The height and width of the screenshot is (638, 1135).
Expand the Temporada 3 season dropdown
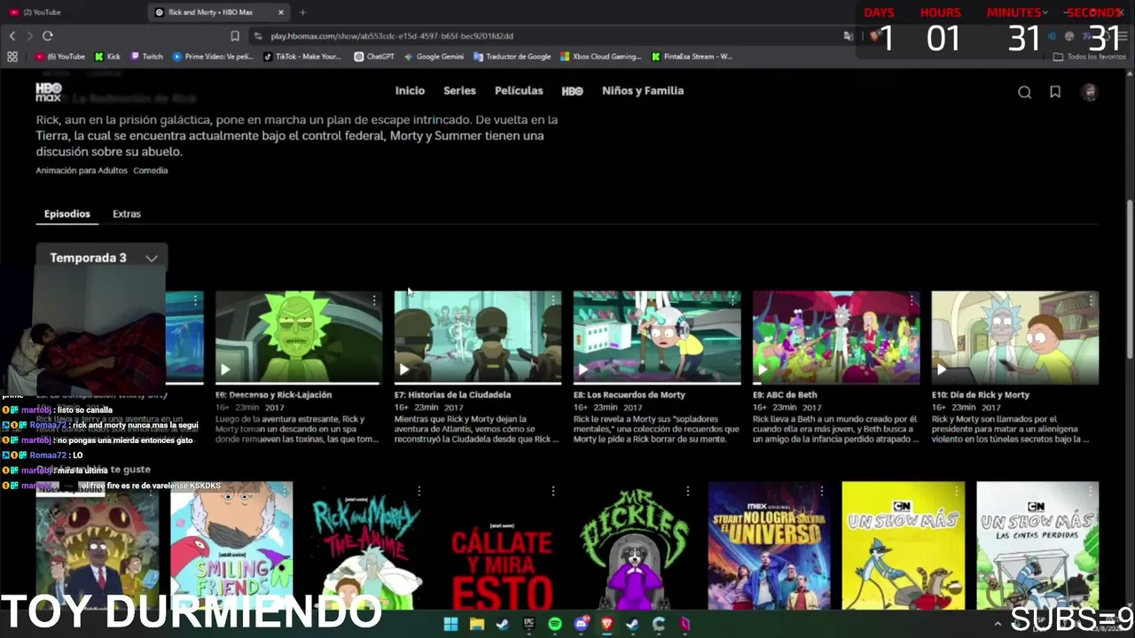pos(102,258)
